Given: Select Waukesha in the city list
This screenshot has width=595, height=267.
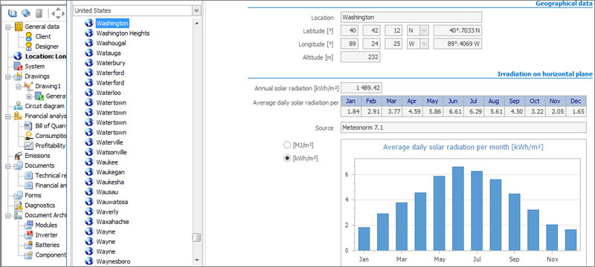Looking at the screenshot, I should tap(110, 182).
